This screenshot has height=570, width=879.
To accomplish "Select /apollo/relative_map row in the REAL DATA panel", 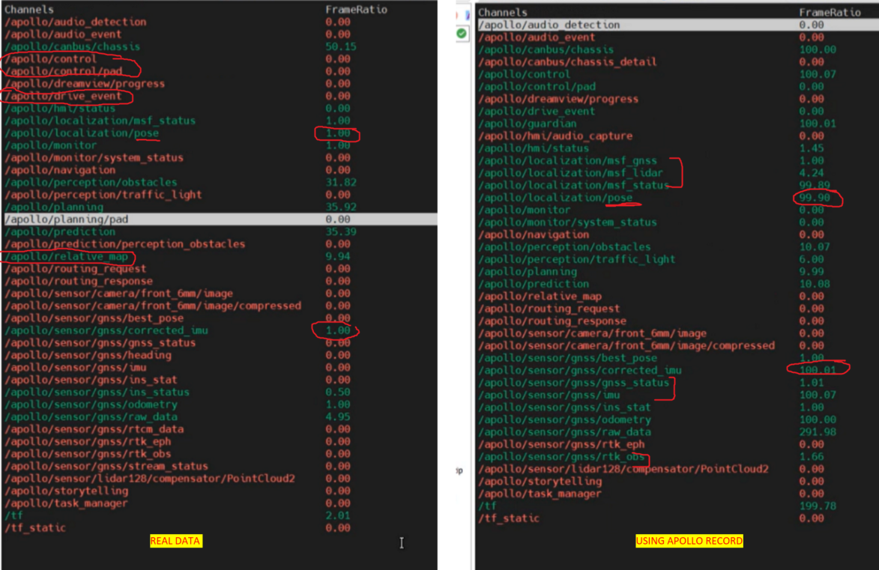I will point(66,256).
